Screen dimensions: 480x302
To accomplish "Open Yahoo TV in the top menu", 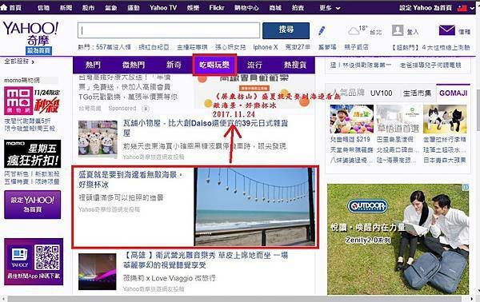I will coord(163,8).
